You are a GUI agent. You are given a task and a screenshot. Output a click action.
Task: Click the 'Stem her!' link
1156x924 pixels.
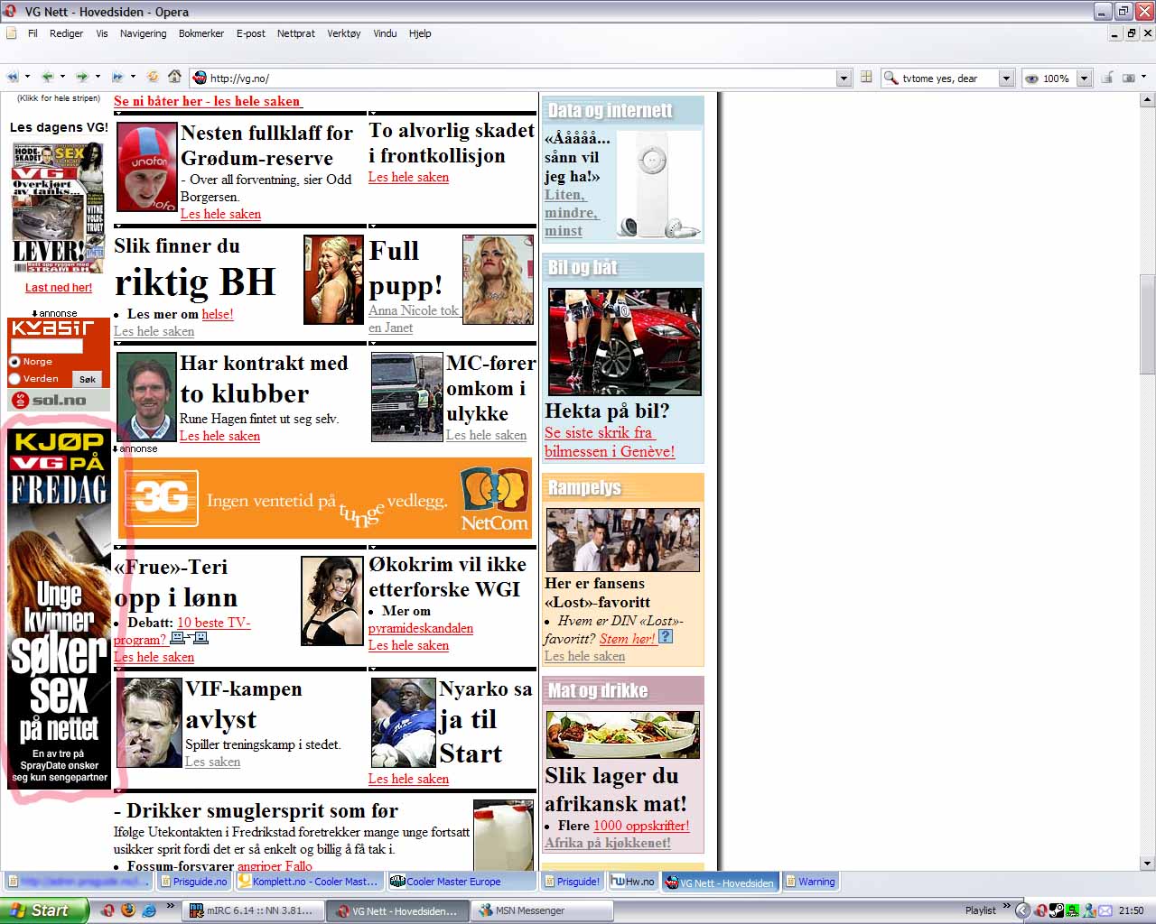pos(628,638)
